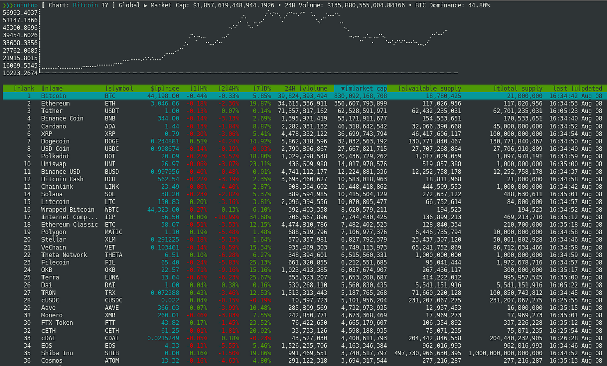Select the Binance USD row name

(61, 172)
